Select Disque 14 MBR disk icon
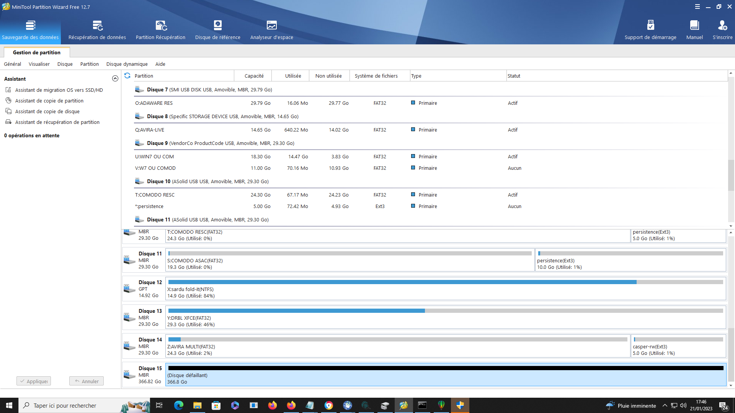This screenshot has width=735, height=413. point(129,346)
